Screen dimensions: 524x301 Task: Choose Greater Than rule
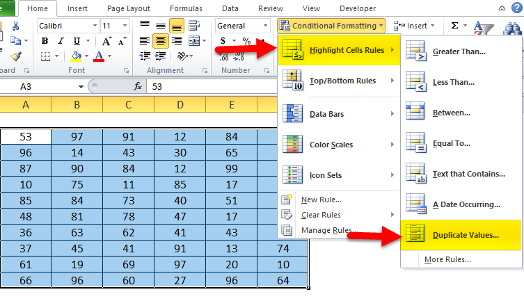461,51
